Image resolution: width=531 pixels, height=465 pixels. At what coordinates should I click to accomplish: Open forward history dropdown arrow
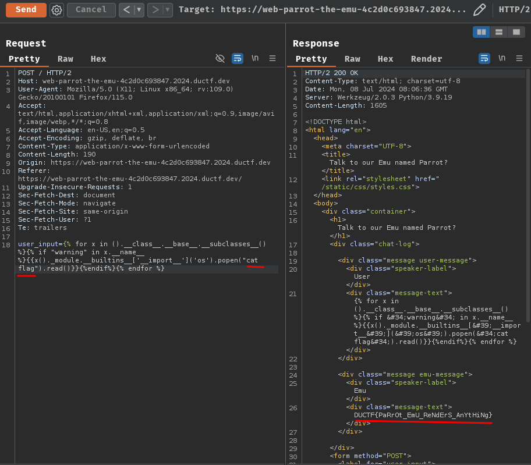point(168,10)
